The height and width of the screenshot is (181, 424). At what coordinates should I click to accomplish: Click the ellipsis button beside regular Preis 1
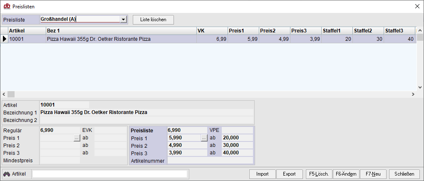(x=77, y=138)
